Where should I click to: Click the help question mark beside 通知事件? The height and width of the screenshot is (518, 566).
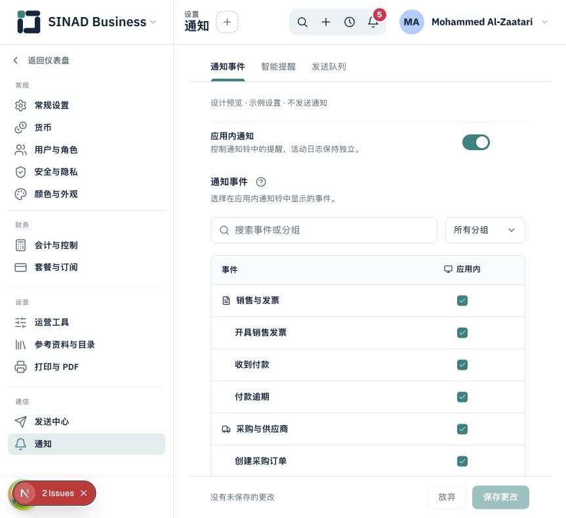261,182
